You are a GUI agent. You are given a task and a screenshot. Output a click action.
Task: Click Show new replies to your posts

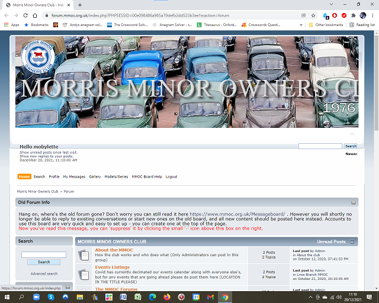point(46,156)
